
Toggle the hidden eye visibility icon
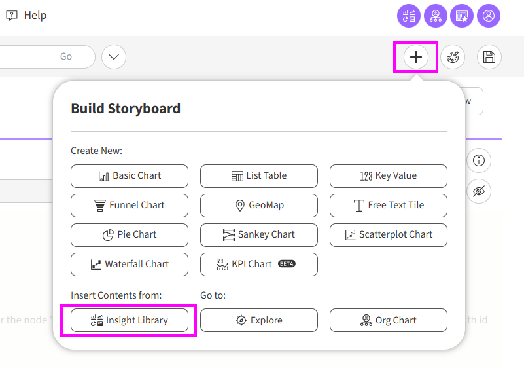478,191
